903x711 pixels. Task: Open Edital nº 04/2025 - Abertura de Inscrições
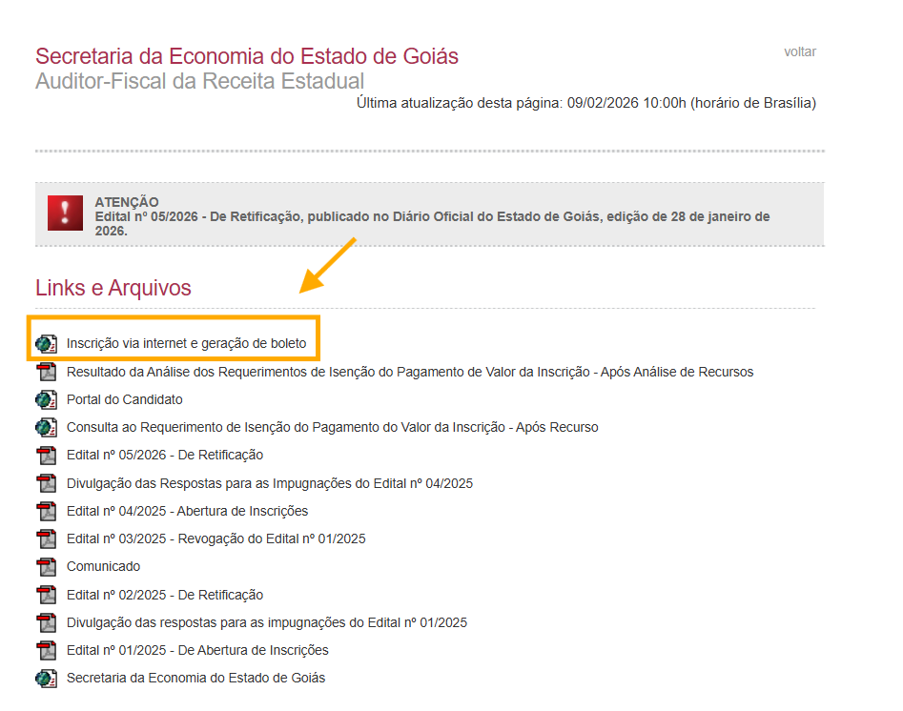[x=187, y=512]
